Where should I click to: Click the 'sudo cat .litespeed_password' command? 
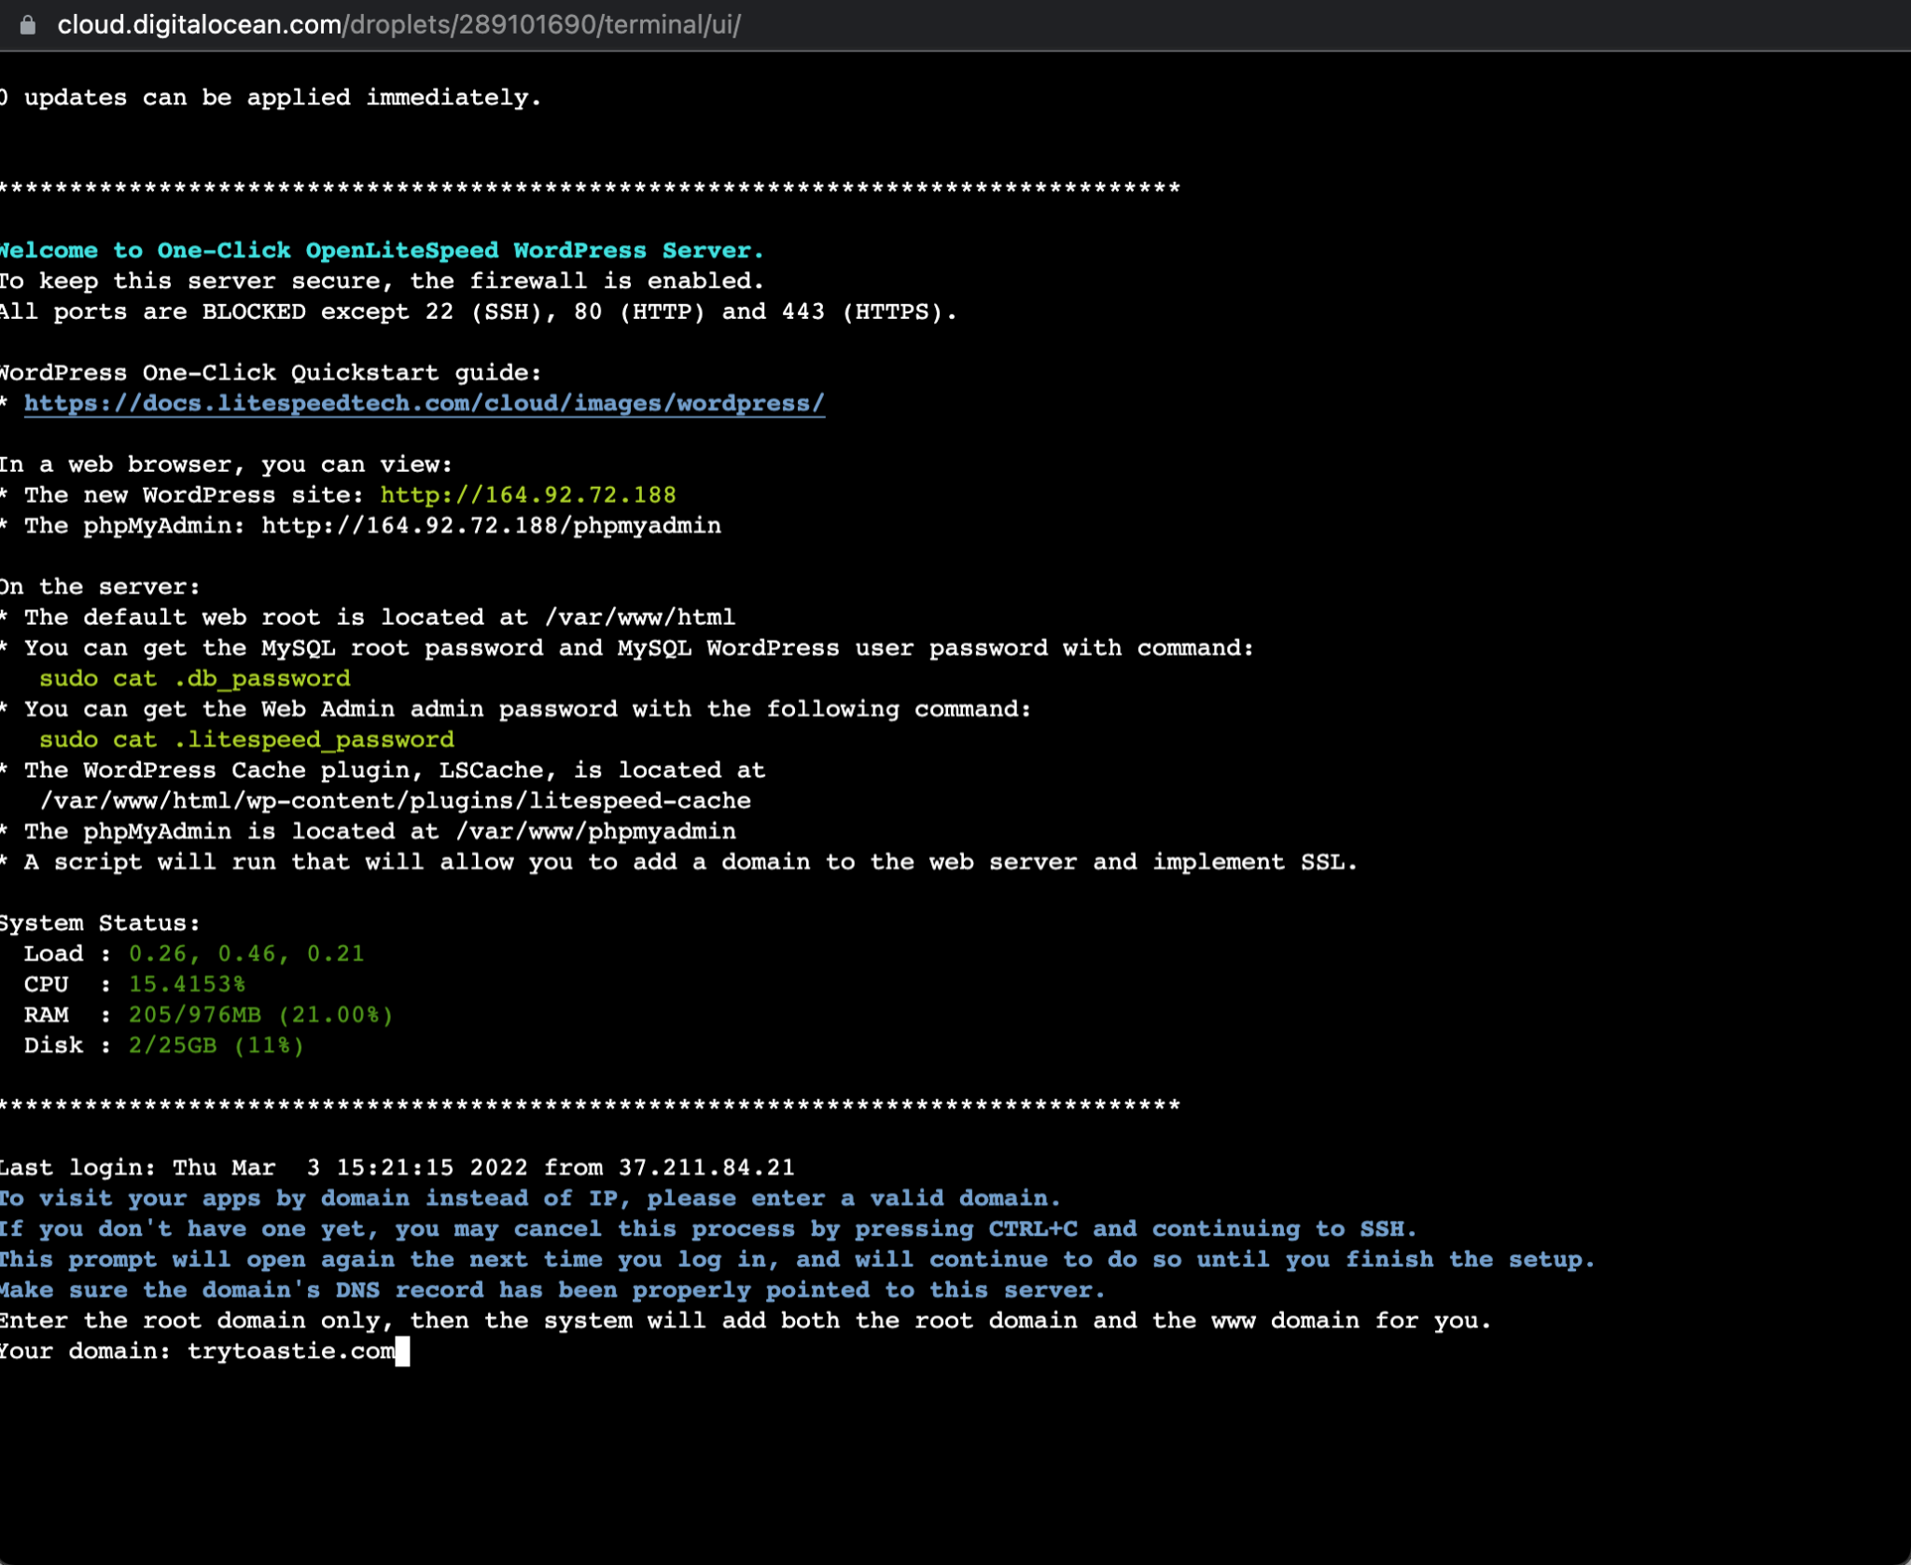click(246, 741)
